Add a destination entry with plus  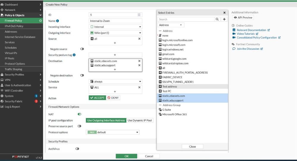coord(115,70)
